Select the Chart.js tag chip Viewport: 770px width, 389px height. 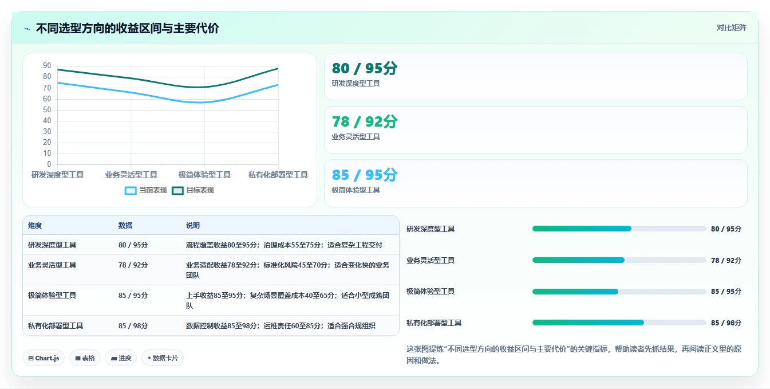[x=44, y=358]
